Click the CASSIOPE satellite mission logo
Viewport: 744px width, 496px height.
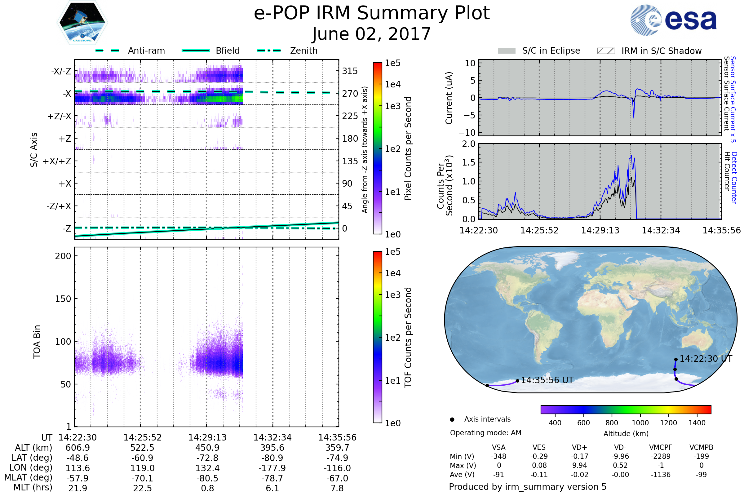point(82,23)
